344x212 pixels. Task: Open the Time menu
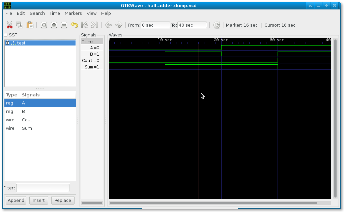(55, 13)
